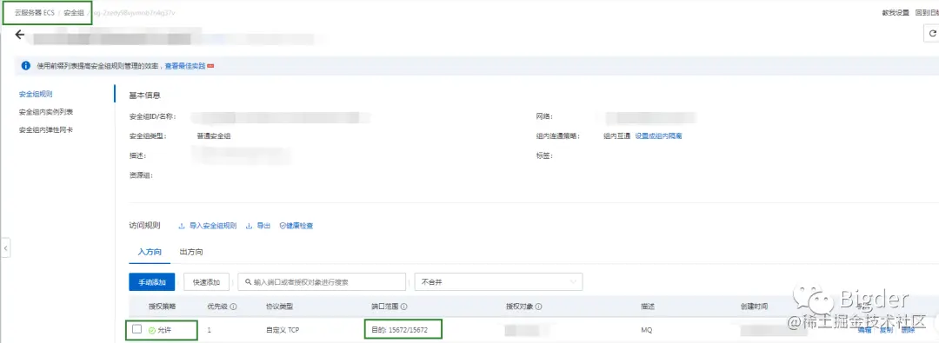Click the 授权策略 column header

click(x=162, y=307)
